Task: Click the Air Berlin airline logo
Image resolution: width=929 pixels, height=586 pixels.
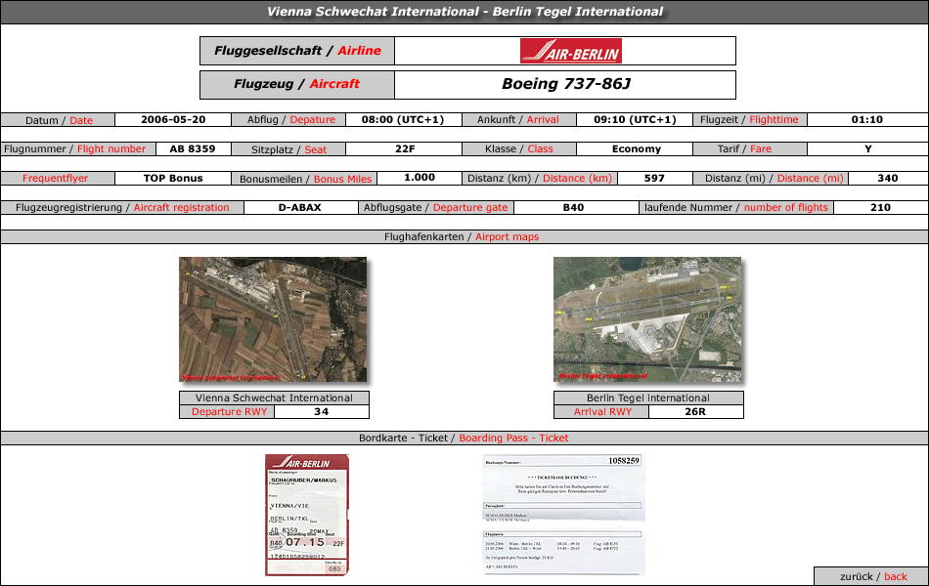Action: pyautogui.click(x=570, y=51)
